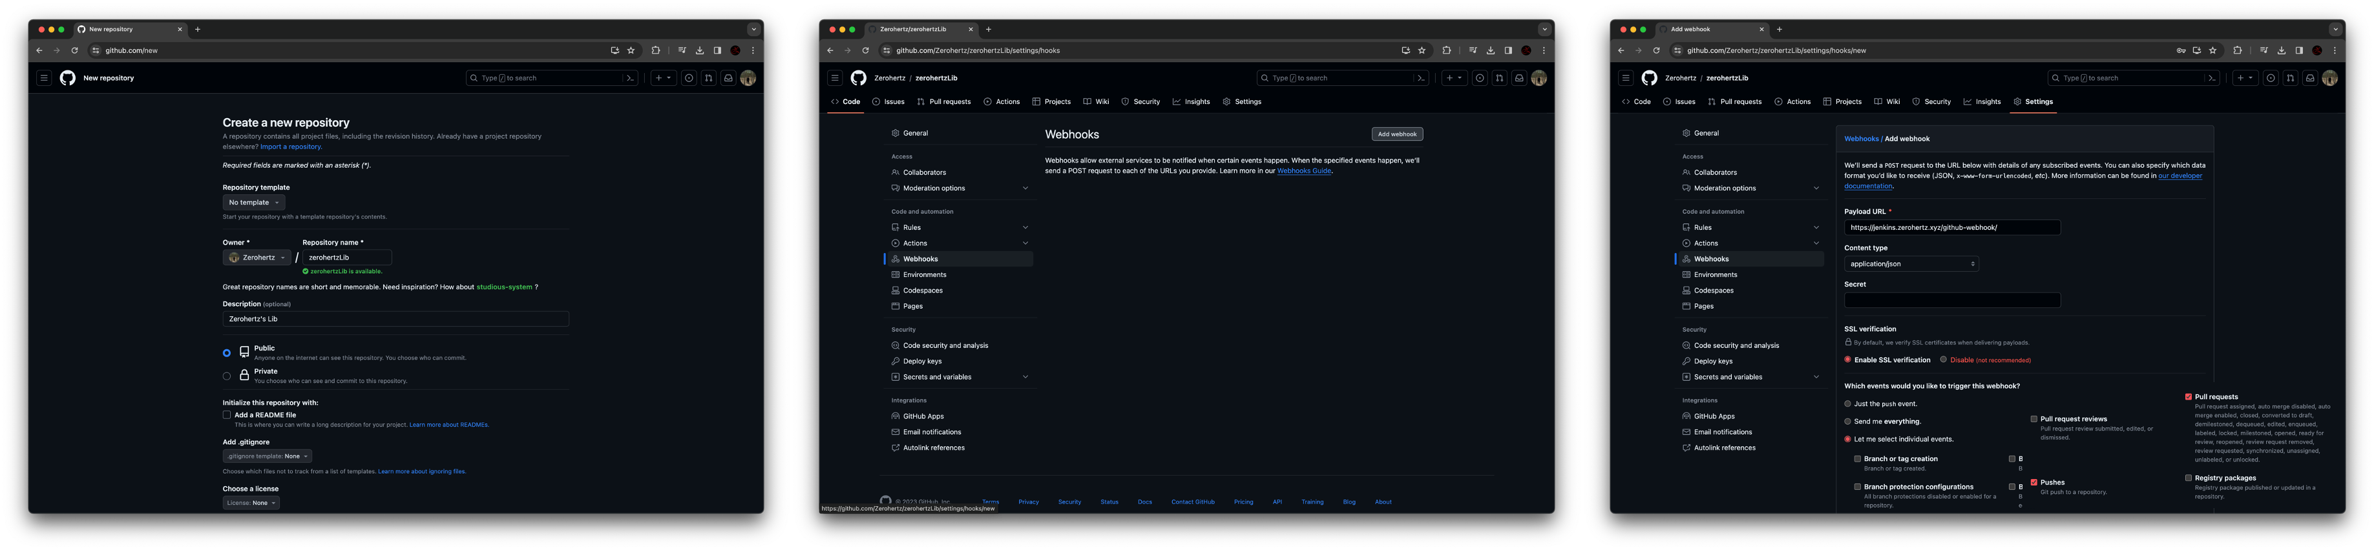Check Add a README file
Viewport: 2374px width, 550px height.
coord(227,414)
